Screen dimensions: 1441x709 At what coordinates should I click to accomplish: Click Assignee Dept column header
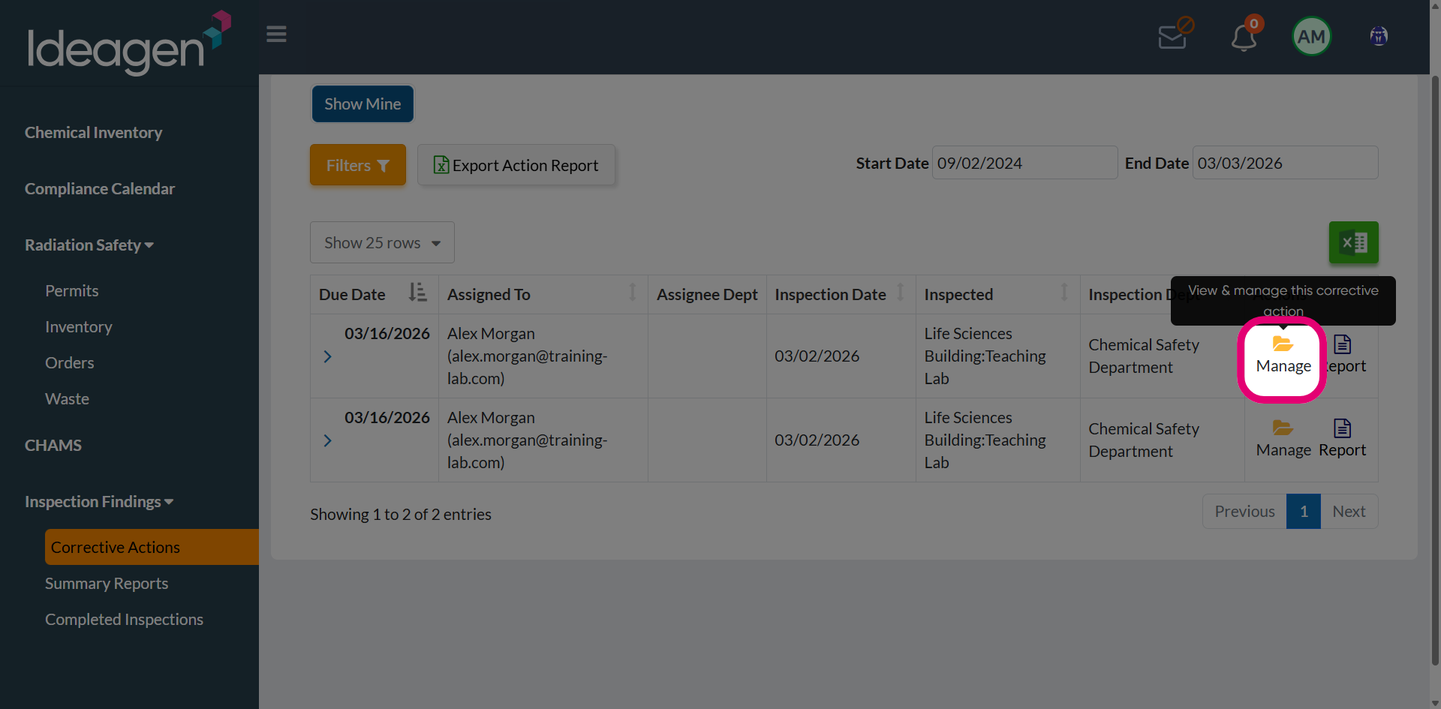707,295
